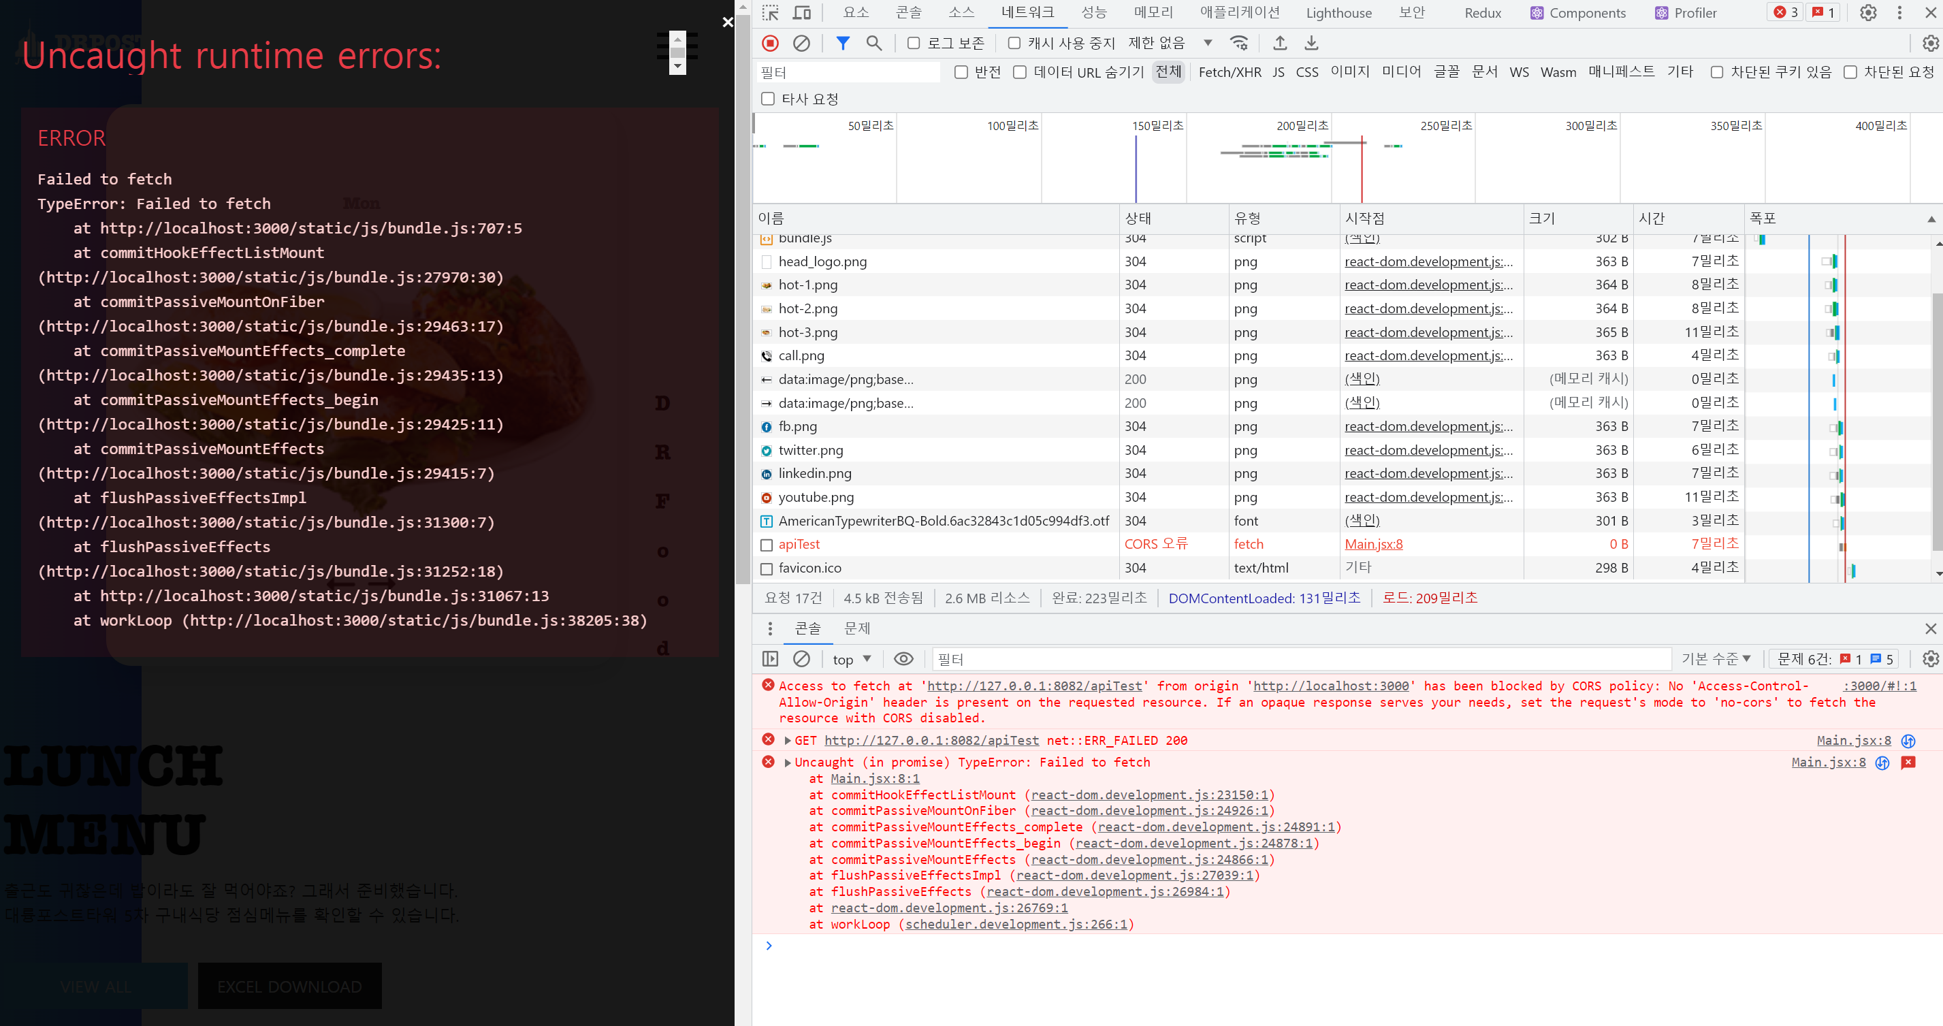Image resolution: width=1943 pixels, height=1026 pixels.
Task: Enable third-party requests checkbox
Action: click(x=768, y=99)
